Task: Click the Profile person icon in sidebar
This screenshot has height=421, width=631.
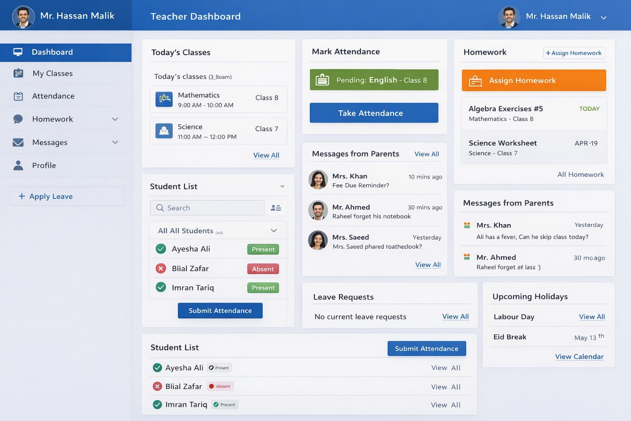Action: coord(18,165)
